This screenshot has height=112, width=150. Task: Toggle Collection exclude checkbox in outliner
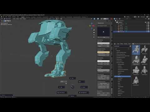click(146, 22)
